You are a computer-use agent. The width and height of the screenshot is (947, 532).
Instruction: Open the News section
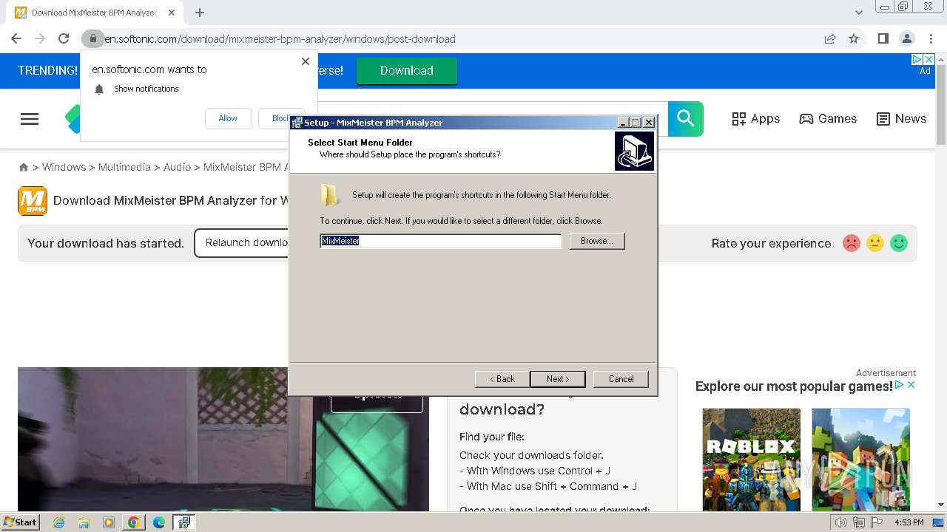[x=901, y=119]
